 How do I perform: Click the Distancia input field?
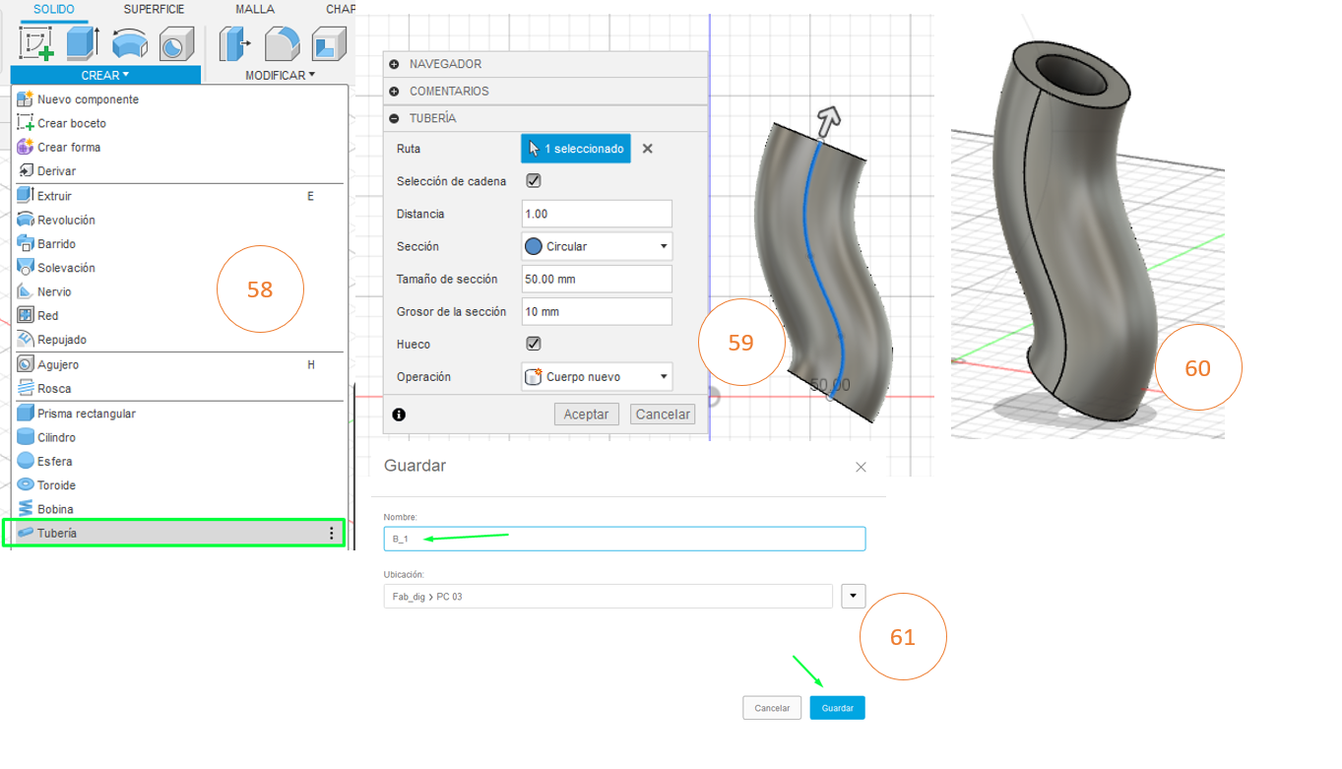click(x=597, y=214)
